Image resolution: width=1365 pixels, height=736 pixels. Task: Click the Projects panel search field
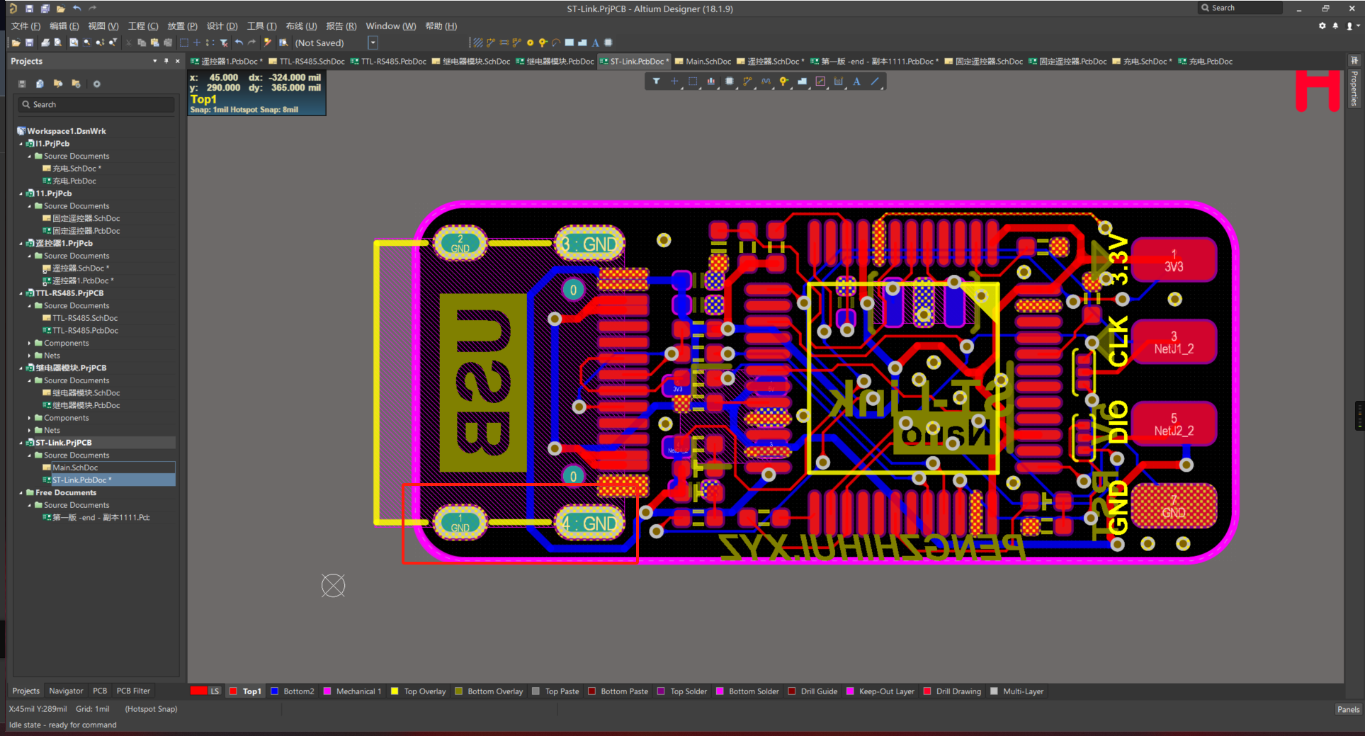click(96, 105)
